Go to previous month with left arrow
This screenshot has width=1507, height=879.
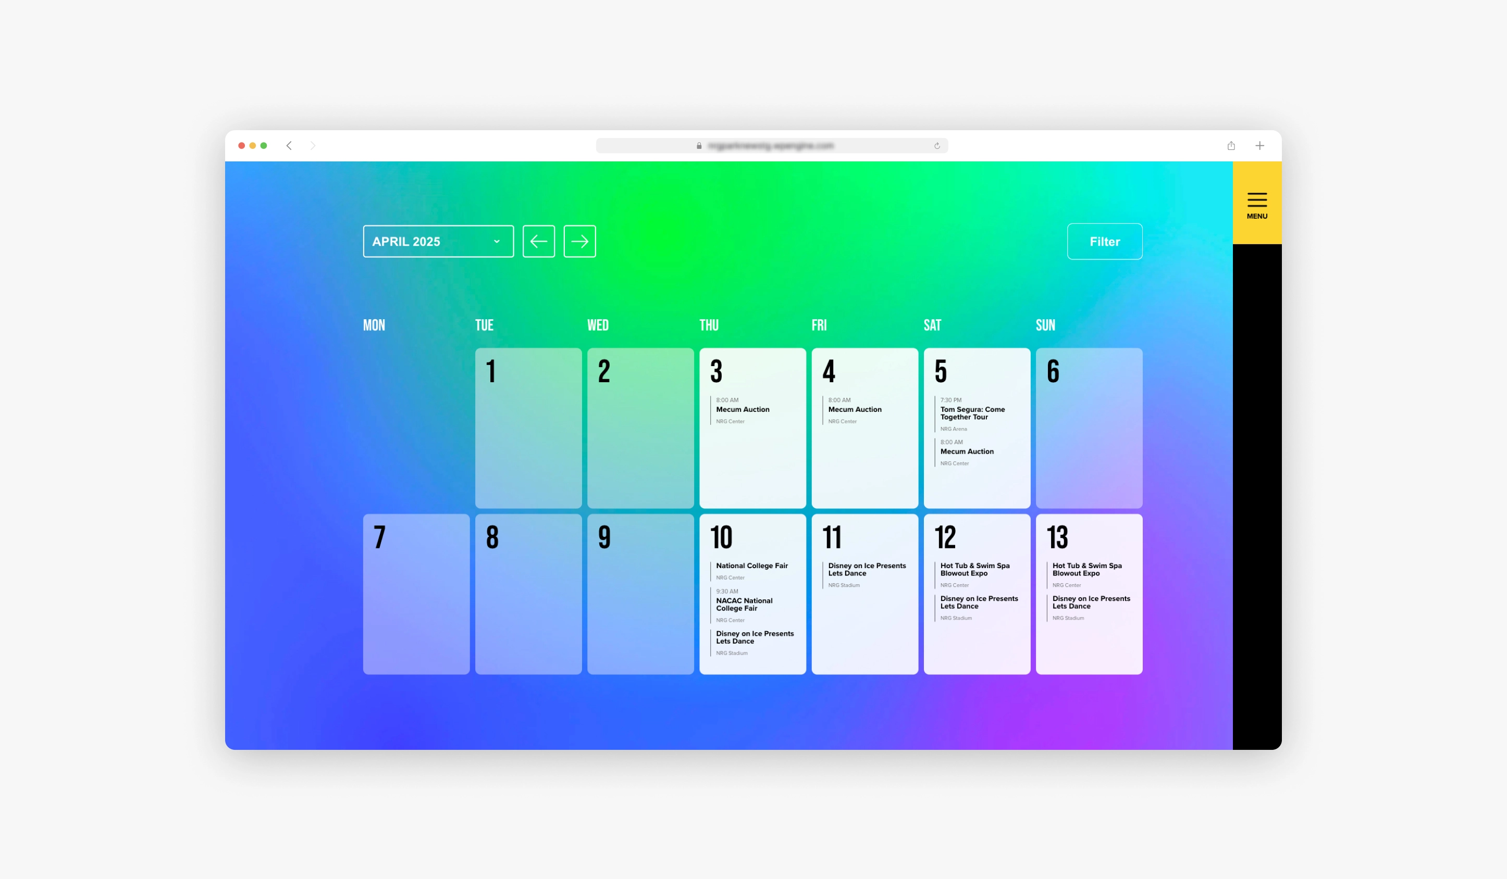(538, 242)
